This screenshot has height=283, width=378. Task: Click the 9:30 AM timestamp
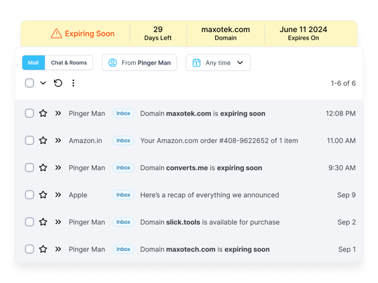(342, 168)
